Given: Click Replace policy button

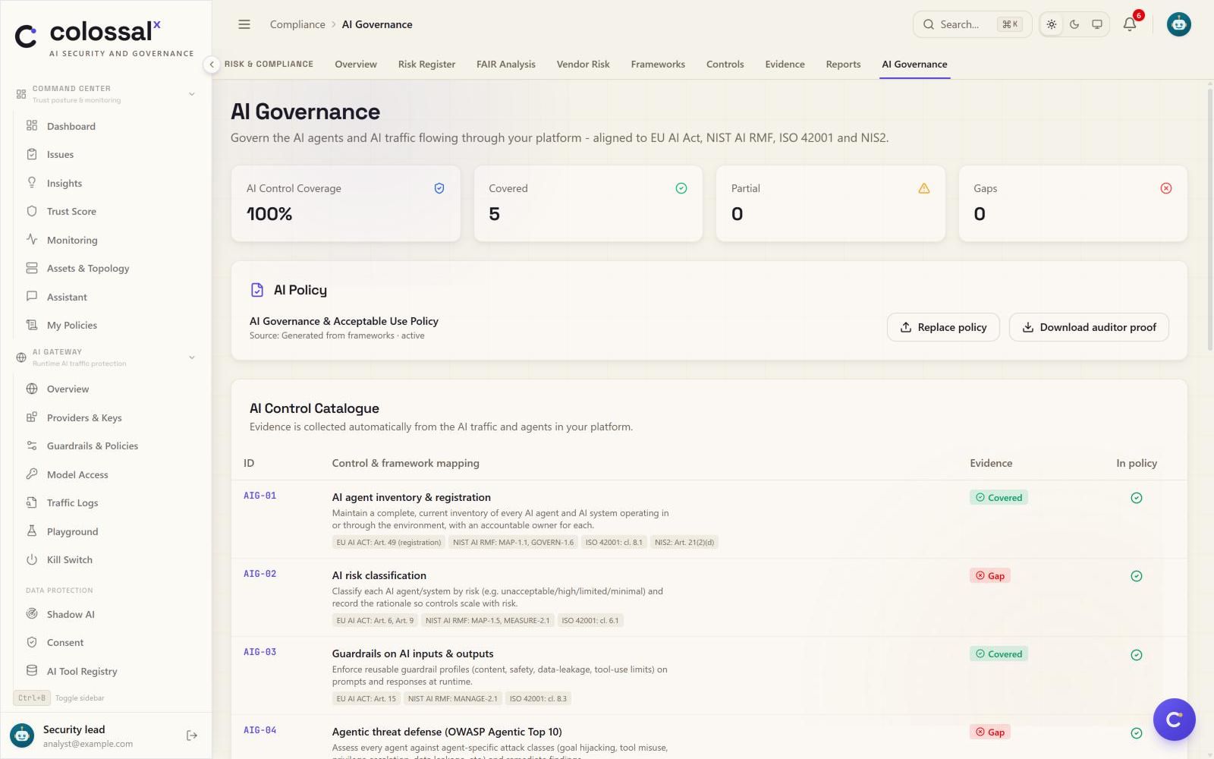Looking at the screenshot, I should click(x=943, y=327).
